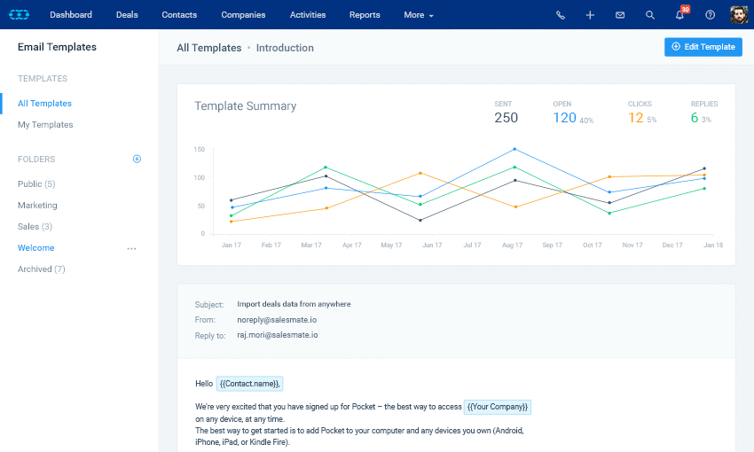The width and height of the screenshot is (754, 452).
Task: Click the noreply@salesmate.io From address
Action: tap(277, 320)
